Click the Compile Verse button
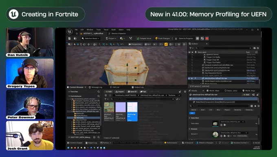The height and width of the screenshot is (157, 277). click(144, 39)
